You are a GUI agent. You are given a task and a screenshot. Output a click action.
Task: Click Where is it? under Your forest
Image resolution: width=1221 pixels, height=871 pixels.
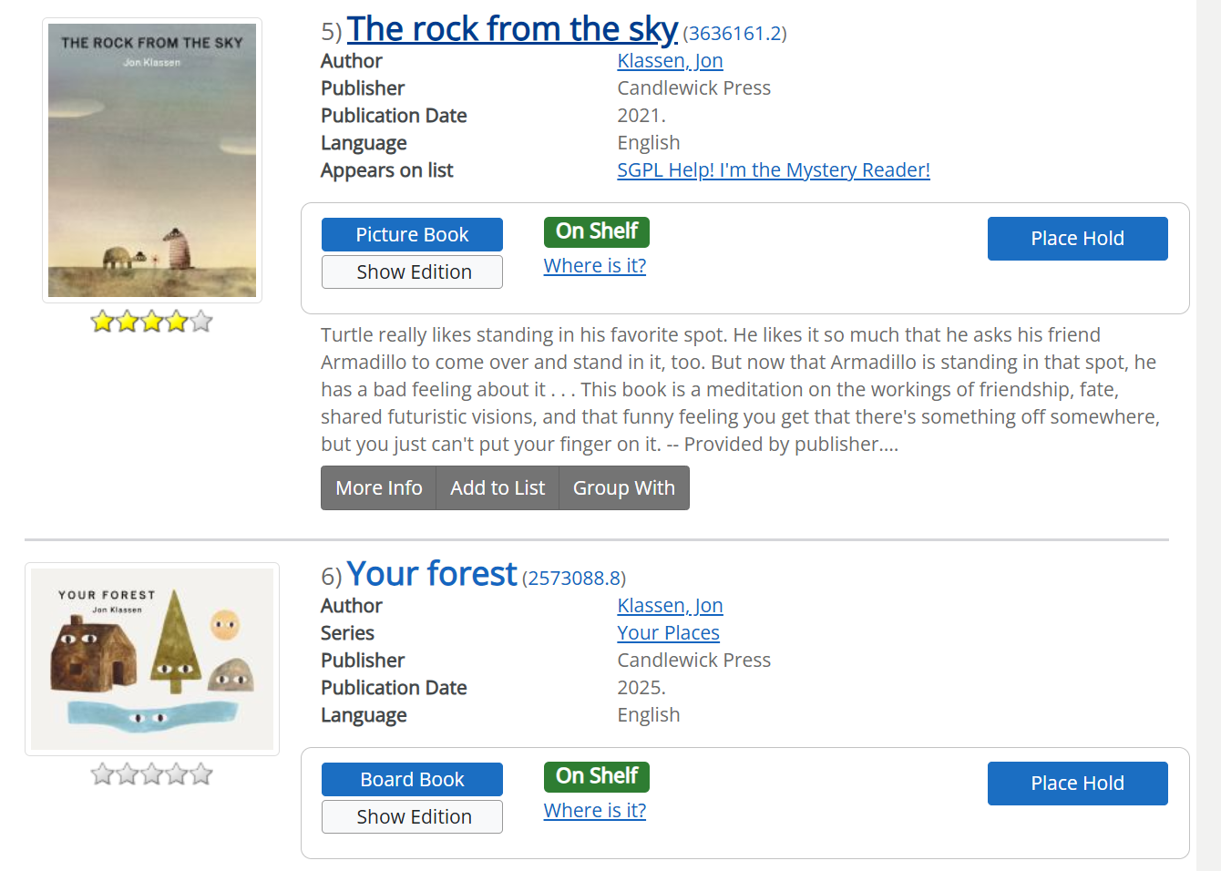[x=594, y=810]
